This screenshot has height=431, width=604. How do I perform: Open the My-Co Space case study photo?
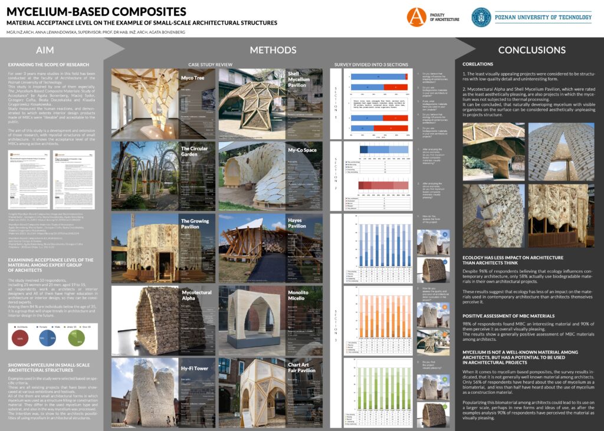(252, 176)
